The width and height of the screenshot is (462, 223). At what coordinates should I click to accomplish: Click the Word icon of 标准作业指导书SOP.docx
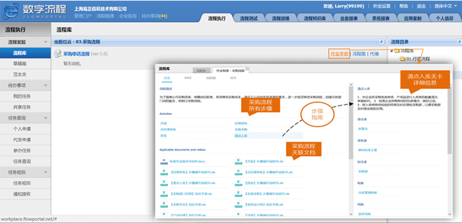(163, 161)
